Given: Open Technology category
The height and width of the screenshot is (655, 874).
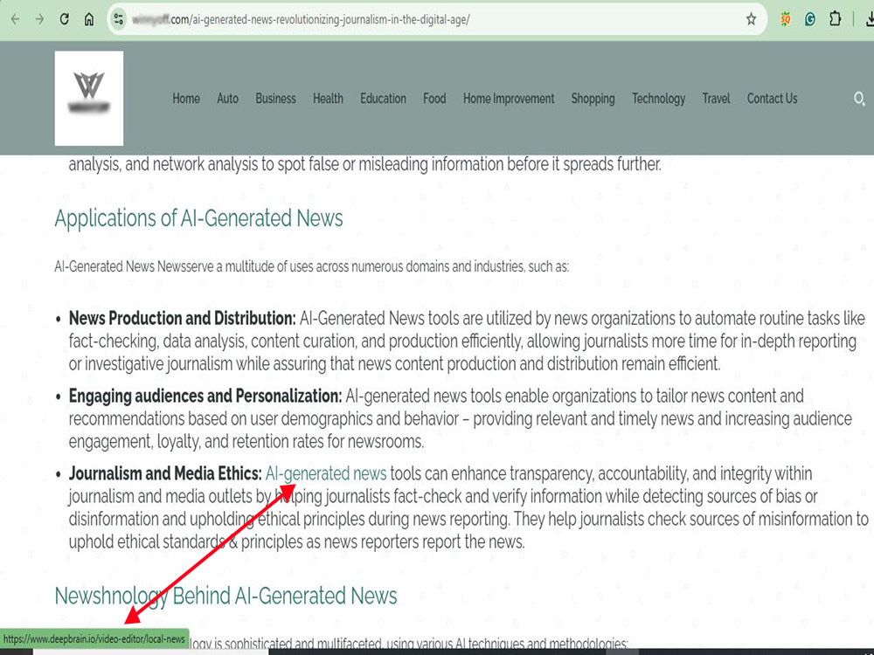Looking at the screenshot, I should coord(658,99).
